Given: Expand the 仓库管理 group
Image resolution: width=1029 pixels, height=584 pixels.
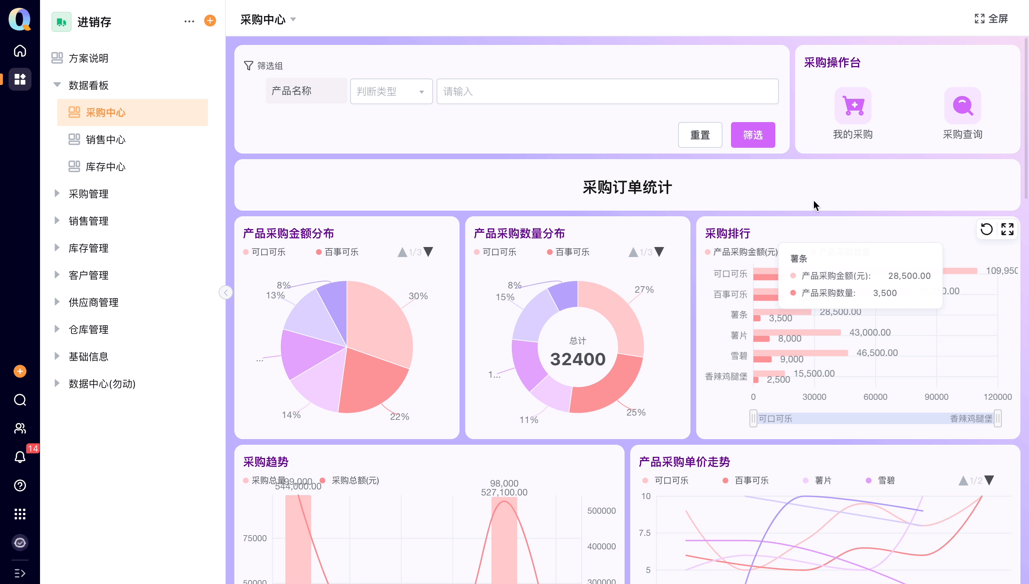Looking at the screenshot, I should coord(57,329).
